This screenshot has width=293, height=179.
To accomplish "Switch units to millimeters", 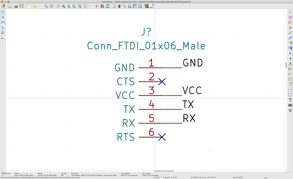I will point(3,22).
